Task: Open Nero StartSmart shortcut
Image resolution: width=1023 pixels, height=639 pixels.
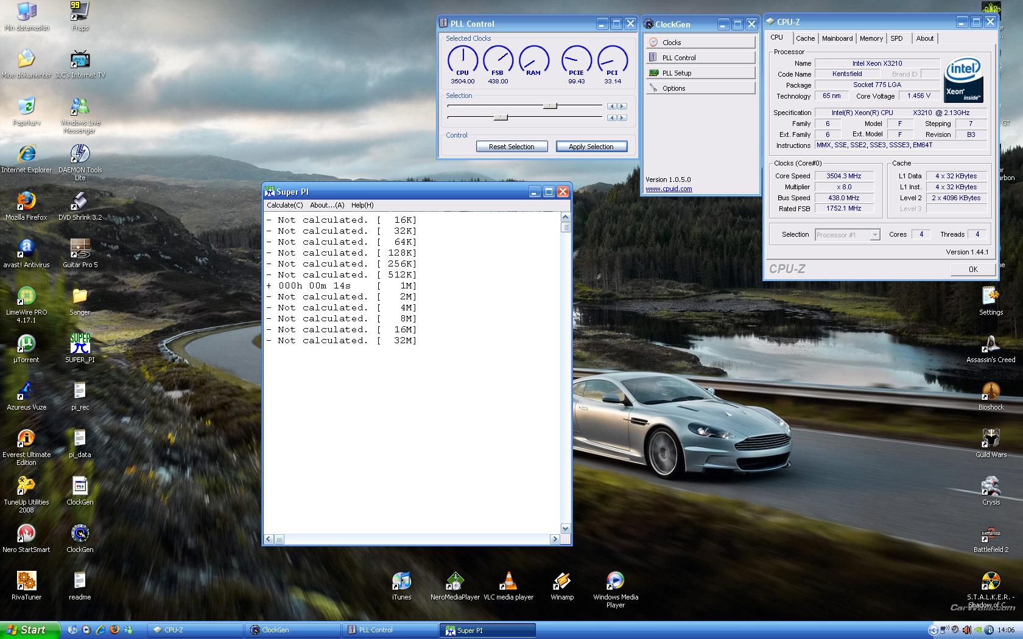Action: 26,538
